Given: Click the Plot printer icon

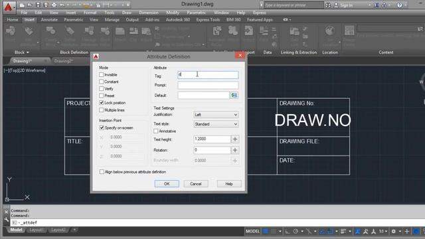Looking at the screenshot, I should tap(54, 5).
